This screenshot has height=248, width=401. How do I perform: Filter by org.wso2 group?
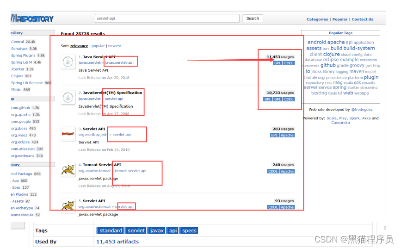point(19,135)
